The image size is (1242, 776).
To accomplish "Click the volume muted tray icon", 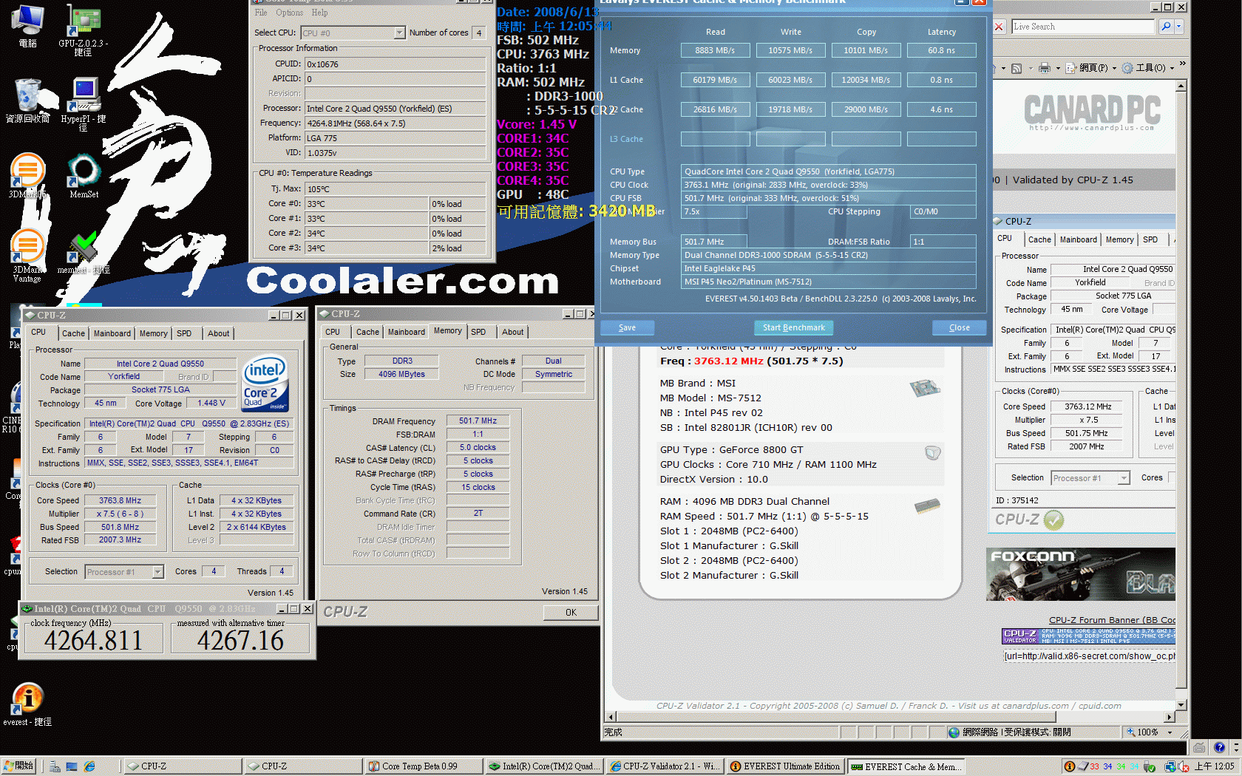I will click(1183, 766).
